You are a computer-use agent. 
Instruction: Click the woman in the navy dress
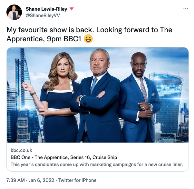(56, 97)
